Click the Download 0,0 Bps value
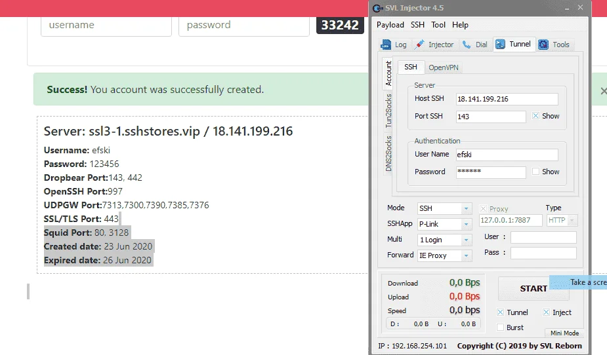 point(465,283)
